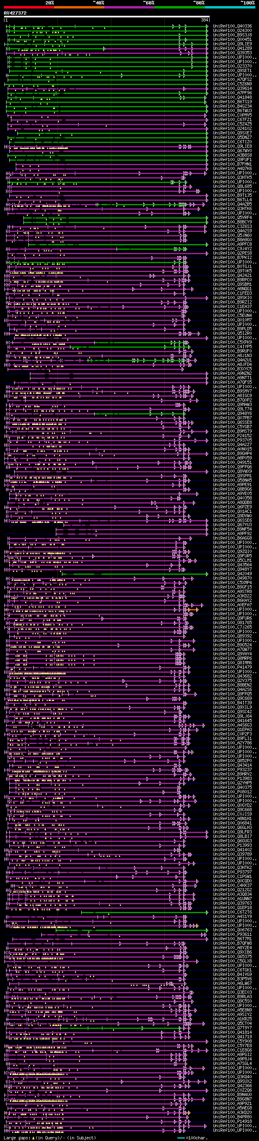Select the UniRef100_Q5VRF4 alignment label
Screen dimensions: 259x1141
(232, 218)
